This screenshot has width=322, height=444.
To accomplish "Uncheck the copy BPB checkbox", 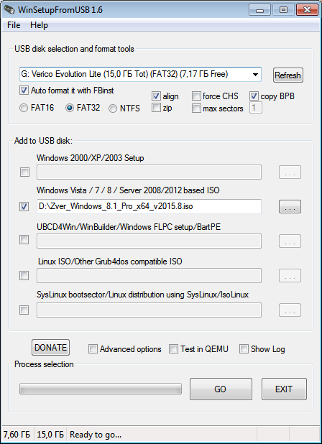I will [x=254, y=96].
